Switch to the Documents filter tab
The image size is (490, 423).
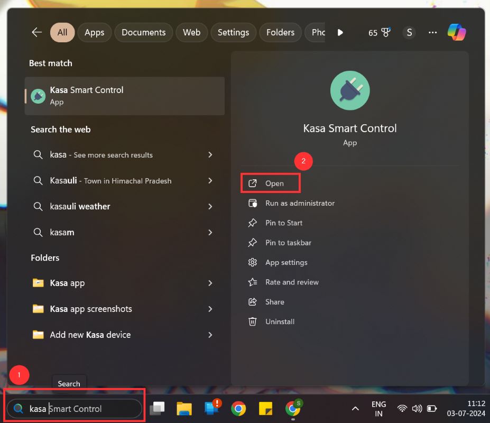143,32
